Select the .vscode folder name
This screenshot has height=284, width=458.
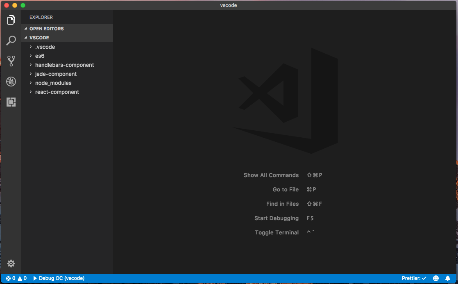[x=45, y=47]
